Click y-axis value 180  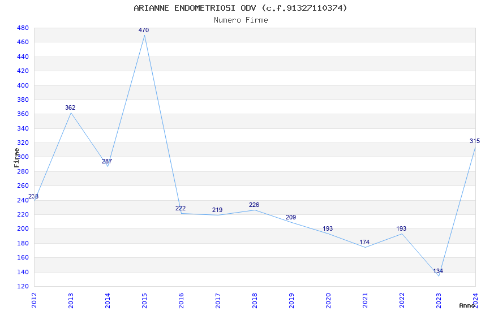click(x=23, y=243)
